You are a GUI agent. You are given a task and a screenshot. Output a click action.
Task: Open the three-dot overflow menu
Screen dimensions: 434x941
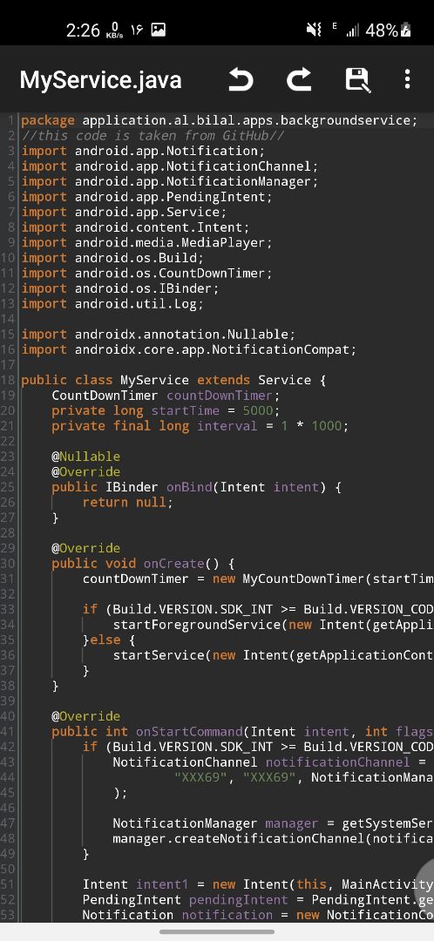[x=407, y=79]
